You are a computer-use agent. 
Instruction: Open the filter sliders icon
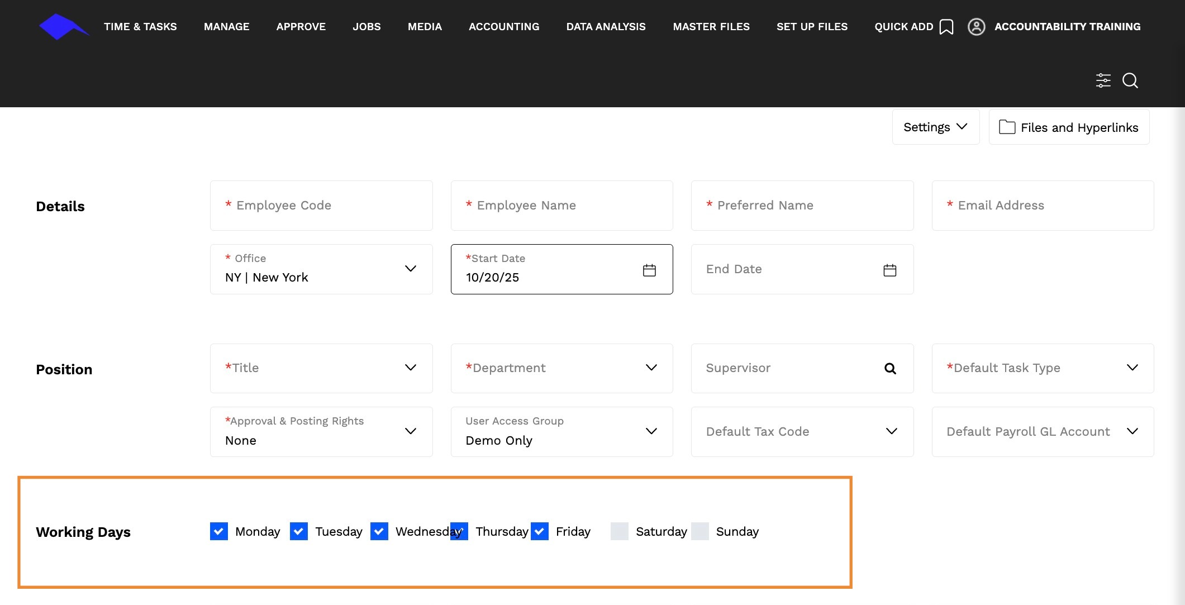(1103, 80)
